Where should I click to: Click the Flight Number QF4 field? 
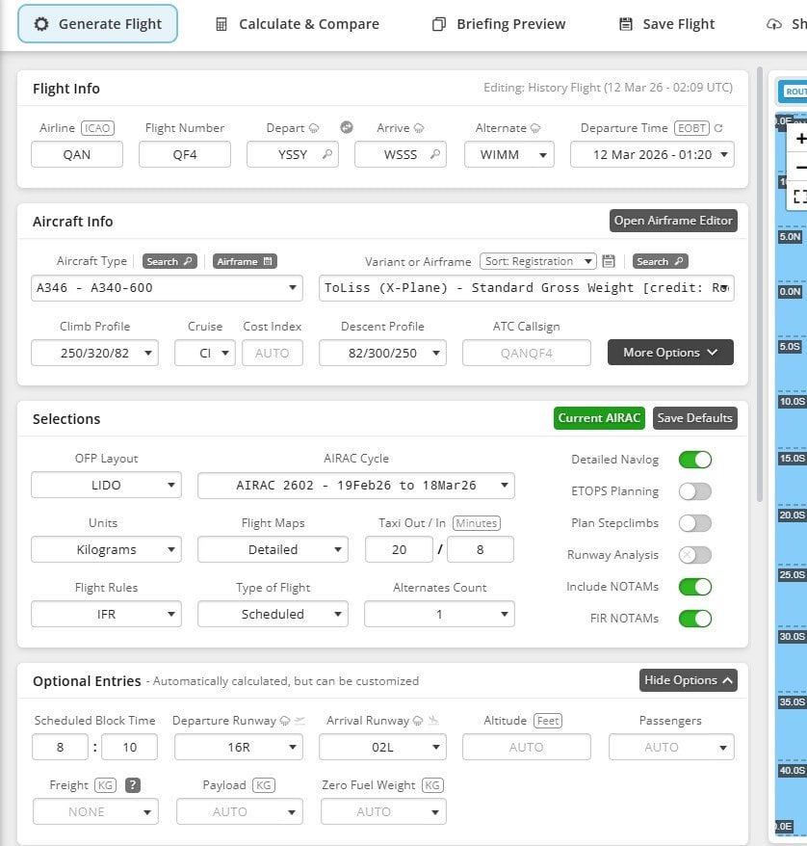click(x=185, y=154)
